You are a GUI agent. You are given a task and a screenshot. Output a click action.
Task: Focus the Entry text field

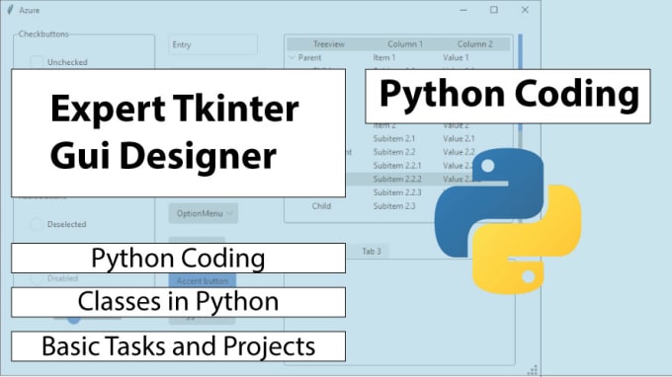pyautogui.click(x=213, y=44)
